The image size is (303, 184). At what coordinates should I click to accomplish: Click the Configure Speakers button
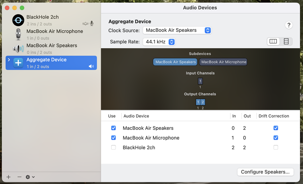(x=265, y=172)
